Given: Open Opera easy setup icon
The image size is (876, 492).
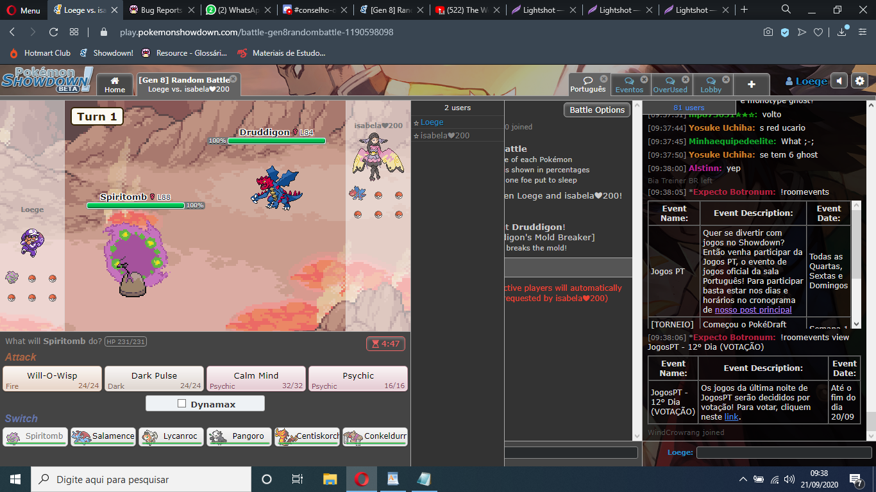Looking at the screenshot, I should (863, 32).
